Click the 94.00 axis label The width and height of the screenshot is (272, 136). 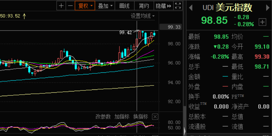[x=174, y=82]
